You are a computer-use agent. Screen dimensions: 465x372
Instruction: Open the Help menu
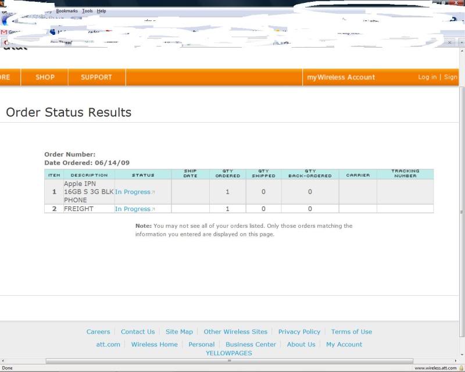[x=101, y=11]
